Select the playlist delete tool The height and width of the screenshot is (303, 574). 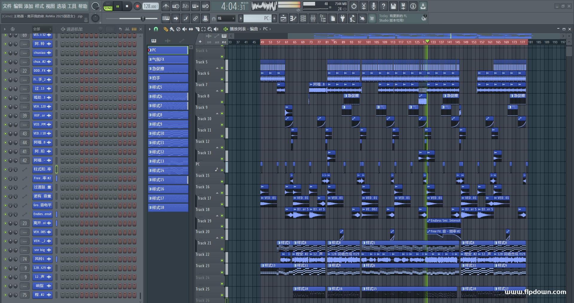(178, 29)
